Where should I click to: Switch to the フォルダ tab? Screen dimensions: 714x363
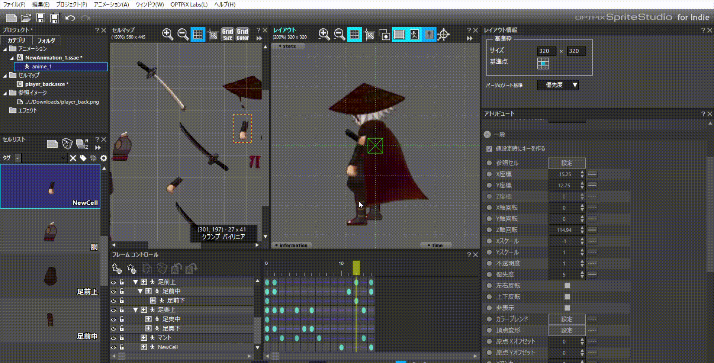(46, 41)
